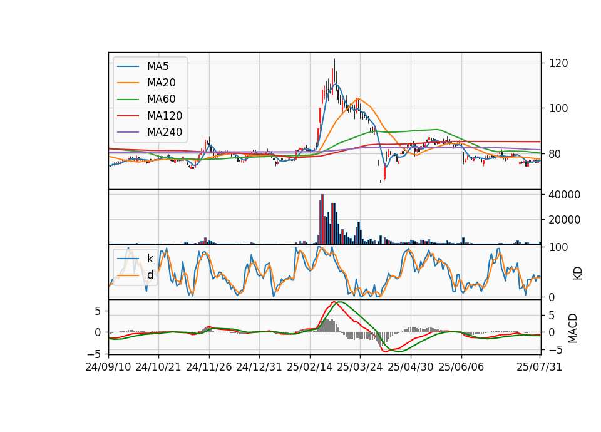
Task: Click the red MA120 legend line swatch
Action: click(128, 116)
